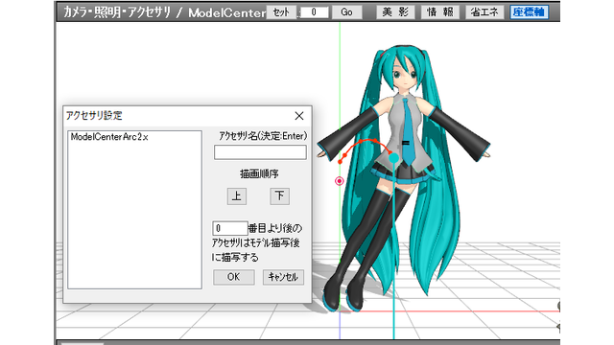Toggle the 座標軸 axis button
Image resolution: width=614 pixels, height=345 pixels.
[x=529, y=12]
